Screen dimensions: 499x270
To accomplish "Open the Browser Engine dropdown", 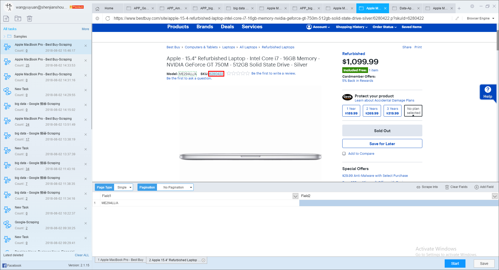I will pos(481,18).
